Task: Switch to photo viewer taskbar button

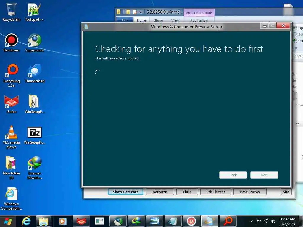Action: coord(154,221)
